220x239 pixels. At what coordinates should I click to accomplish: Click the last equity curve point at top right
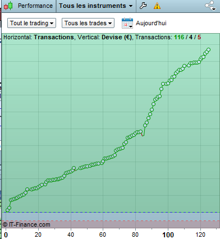point(208,50)
